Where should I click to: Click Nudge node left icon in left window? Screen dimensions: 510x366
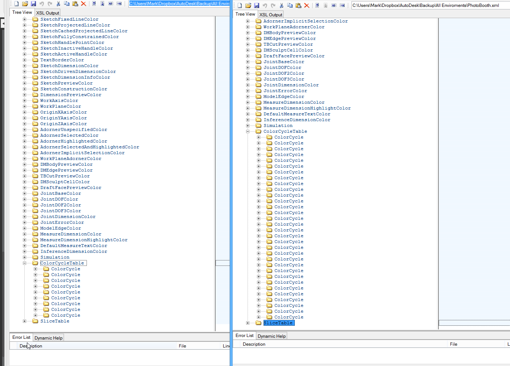111,4
